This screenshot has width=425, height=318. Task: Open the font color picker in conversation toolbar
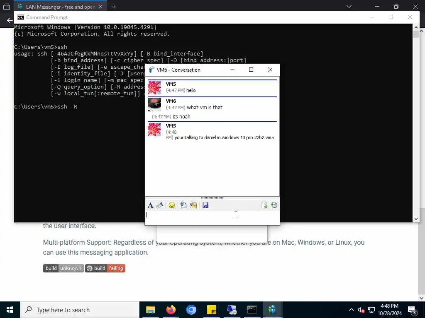(x=160, y=205)
